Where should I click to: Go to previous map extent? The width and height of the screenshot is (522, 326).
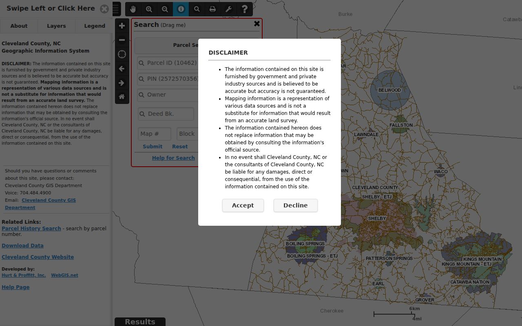[x=122, y=68]
